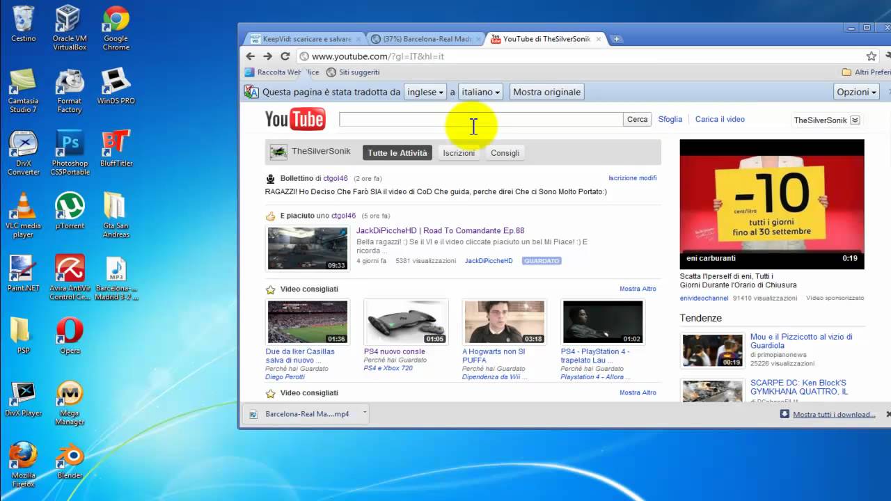This screenshot has width=891, height=501.
Task: Click the 'Mostra Altro' link beside first Video consigliati
Action: [638, 289]
